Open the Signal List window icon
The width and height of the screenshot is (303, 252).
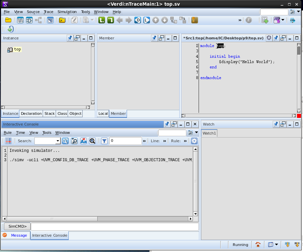50,20
